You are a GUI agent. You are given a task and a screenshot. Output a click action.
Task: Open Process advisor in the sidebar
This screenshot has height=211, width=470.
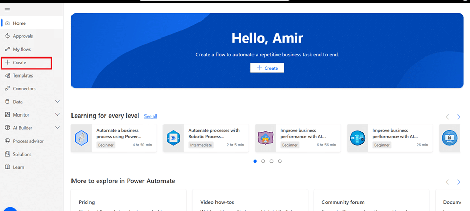pyautogui.click(x=31, y=141)
